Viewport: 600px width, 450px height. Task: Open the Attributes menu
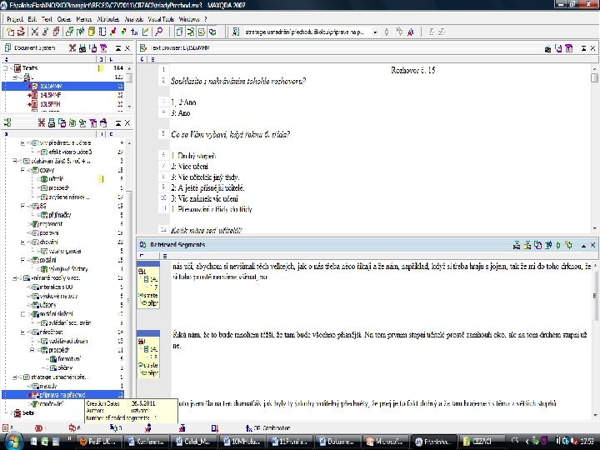tap(107, 18)
